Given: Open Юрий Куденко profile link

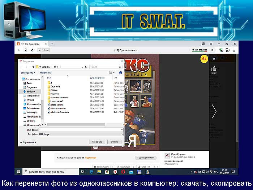Looking at the screenshot, I should (178, 154).
